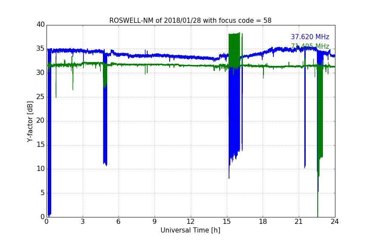Click x-axis tick label '12'
The height and width of the screenshot is (248, 372).
click(190, 222)
